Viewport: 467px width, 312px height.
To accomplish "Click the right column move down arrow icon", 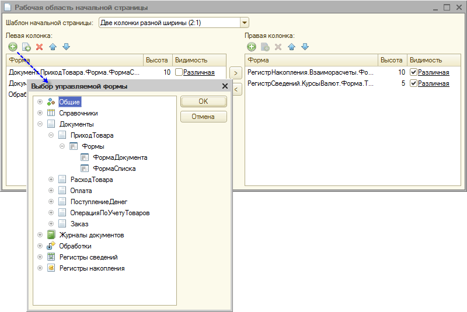I will coord(305,47).
